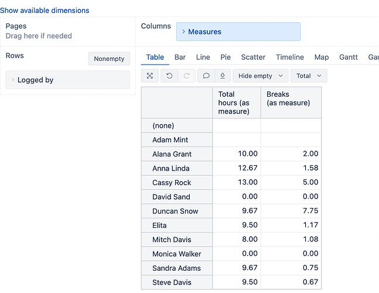
Task: Switch to the Timeline tab
Action: 290,57
